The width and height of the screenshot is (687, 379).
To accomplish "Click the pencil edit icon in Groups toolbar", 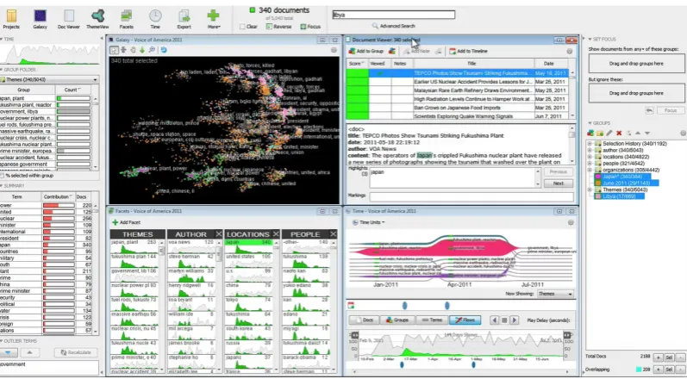I will 609,133.
